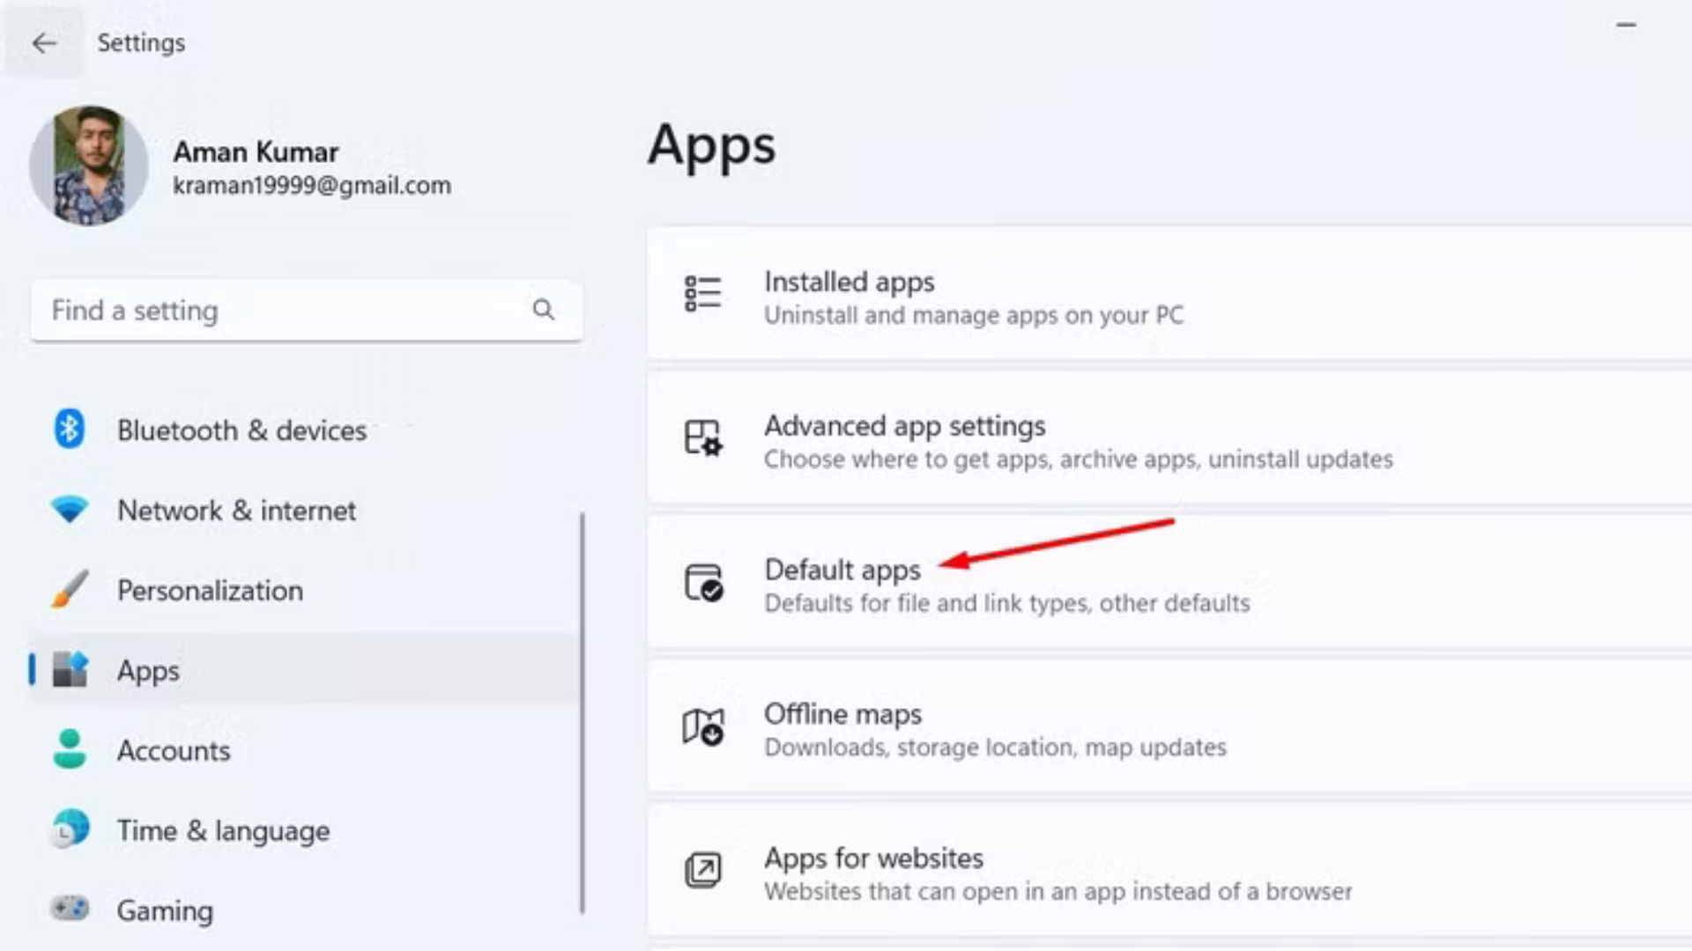Viewport: 1692px width, 951px height.
Task: Click the sidebar scrollbar
Action: click(584, 704)
